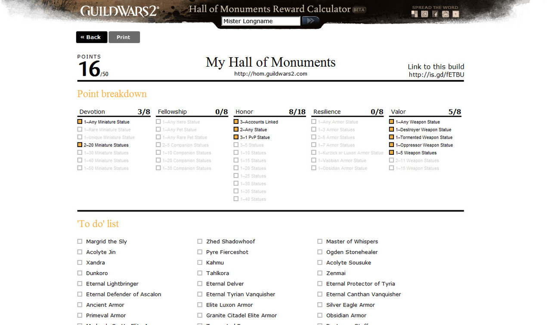Tick Acolyte Jin on to-do list

pos(80,252)
